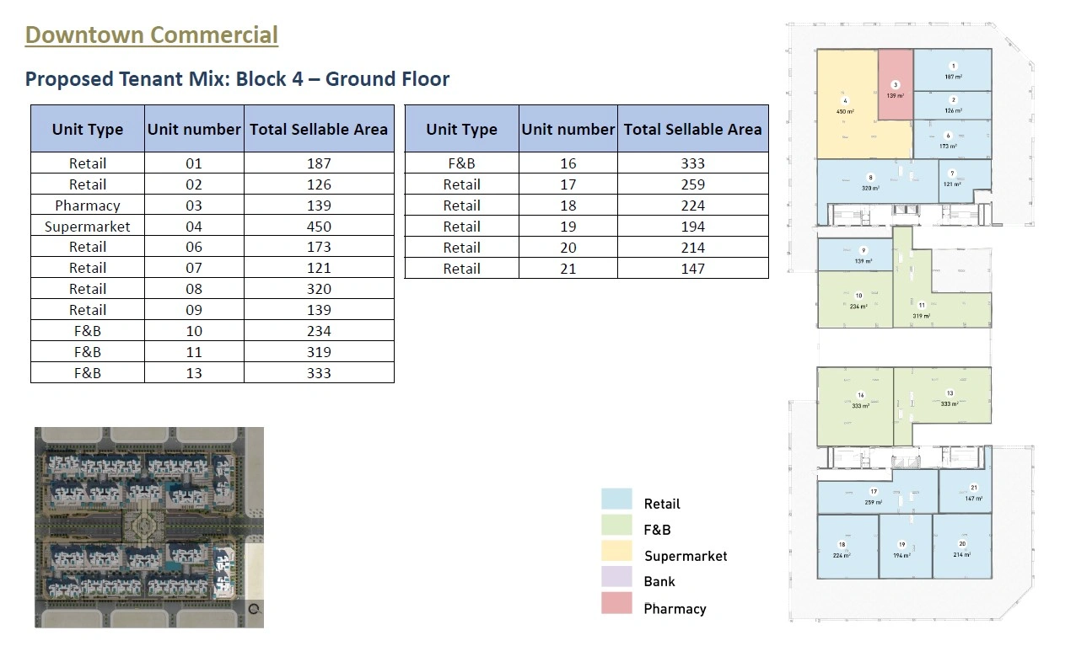Click retail unit 8 labeled '320 m²' on floor plan
Screen dimensions: 1076x646
[x=877, y=181]
